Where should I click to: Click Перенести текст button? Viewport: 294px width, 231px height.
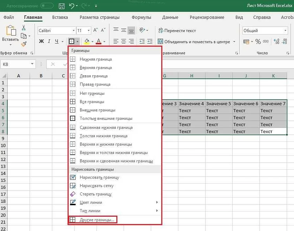coord(177,31)
